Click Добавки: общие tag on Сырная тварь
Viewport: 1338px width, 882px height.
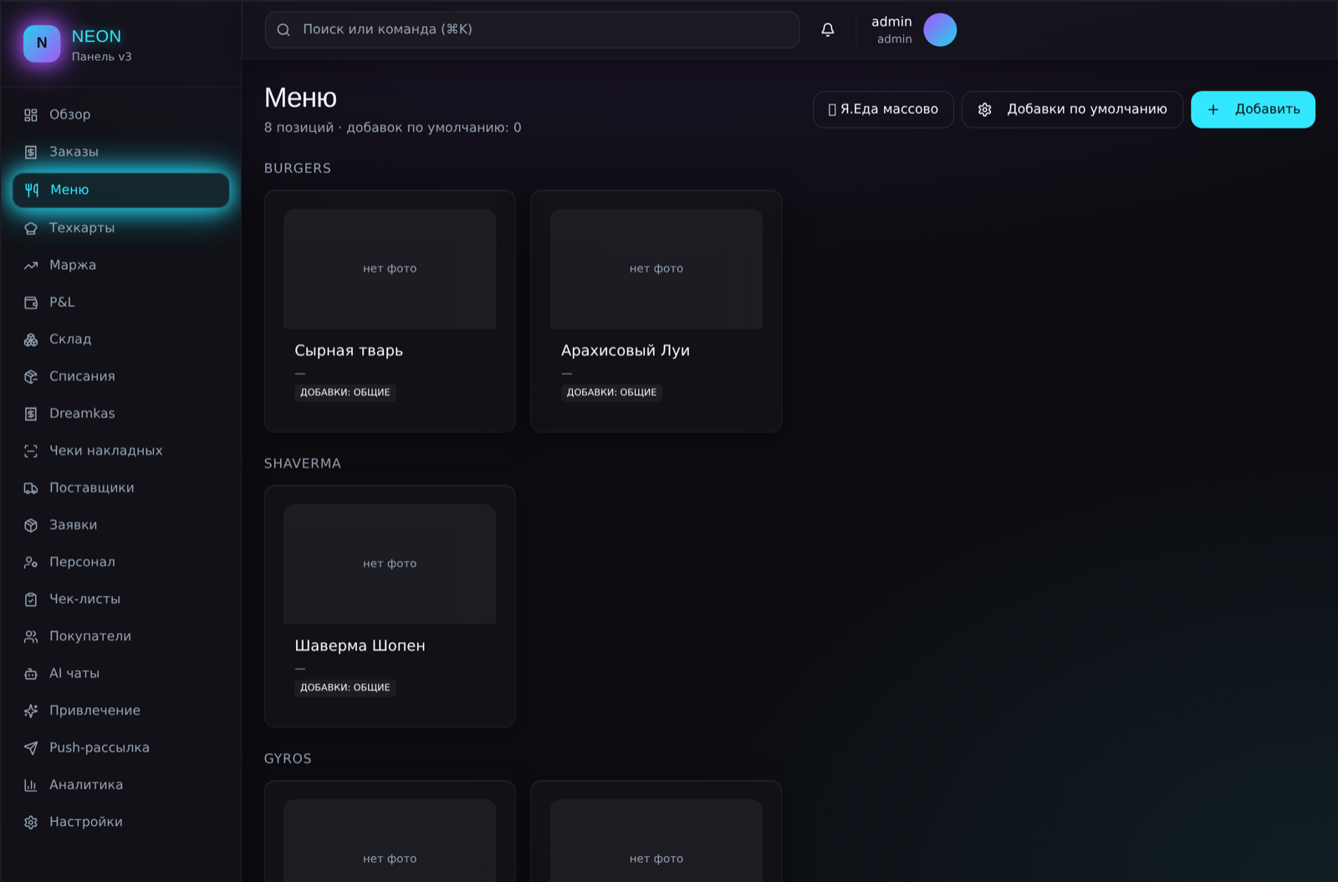point(345,392)
